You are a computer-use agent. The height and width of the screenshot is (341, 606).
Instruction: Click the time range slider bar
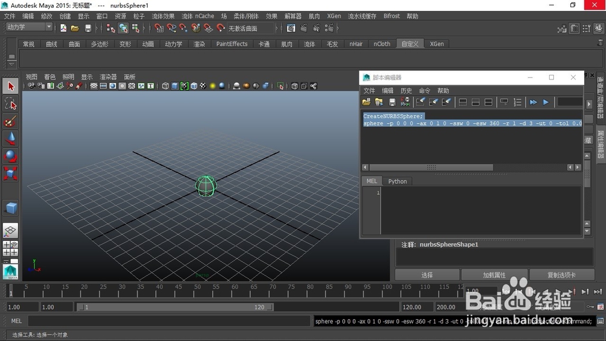(x=175, y=307)
